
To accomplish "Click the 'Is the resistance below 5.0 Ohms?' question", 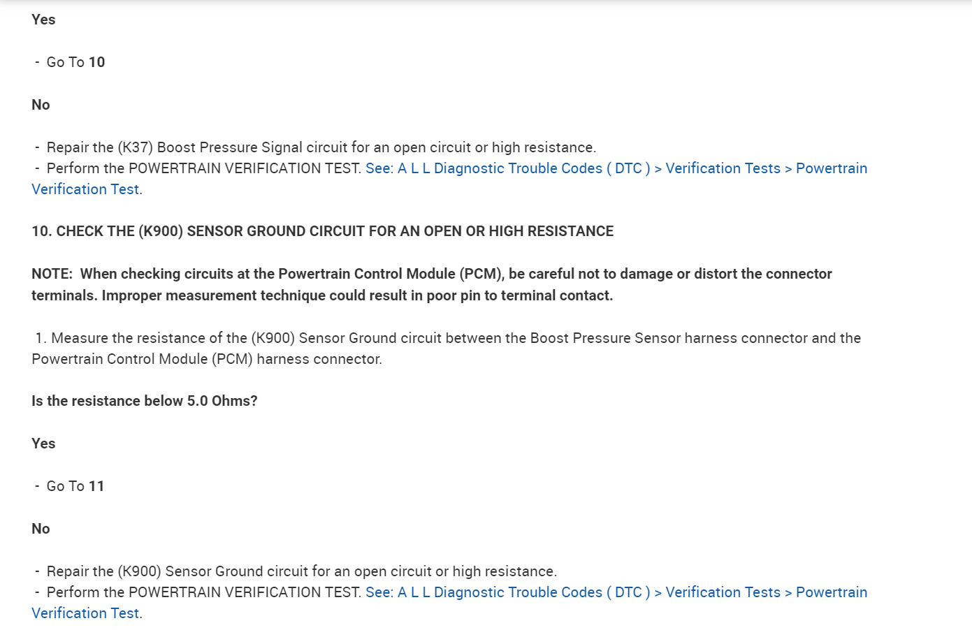I will (144, 401).
